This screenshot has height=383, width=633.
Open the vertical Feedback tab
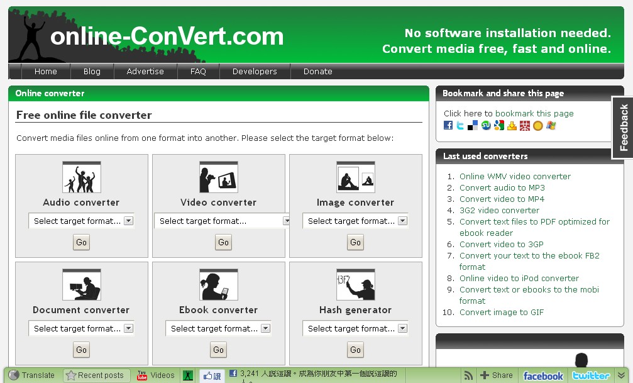pyautogui.click(x=623, y=128)
